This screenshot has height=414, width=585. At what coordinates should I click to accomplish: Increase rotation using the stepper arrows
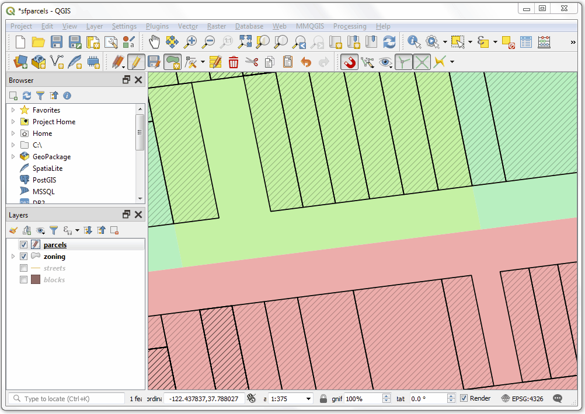(451, 395)
